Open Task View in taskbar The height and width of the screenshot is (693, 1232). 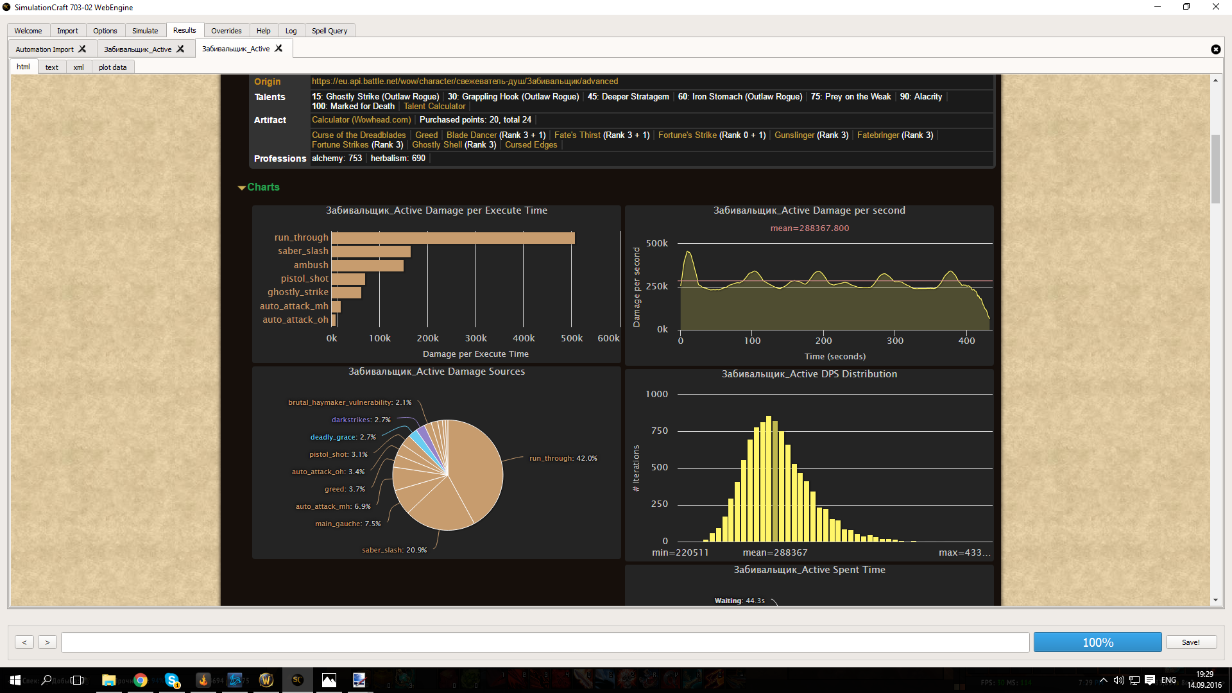pos(78,680)
